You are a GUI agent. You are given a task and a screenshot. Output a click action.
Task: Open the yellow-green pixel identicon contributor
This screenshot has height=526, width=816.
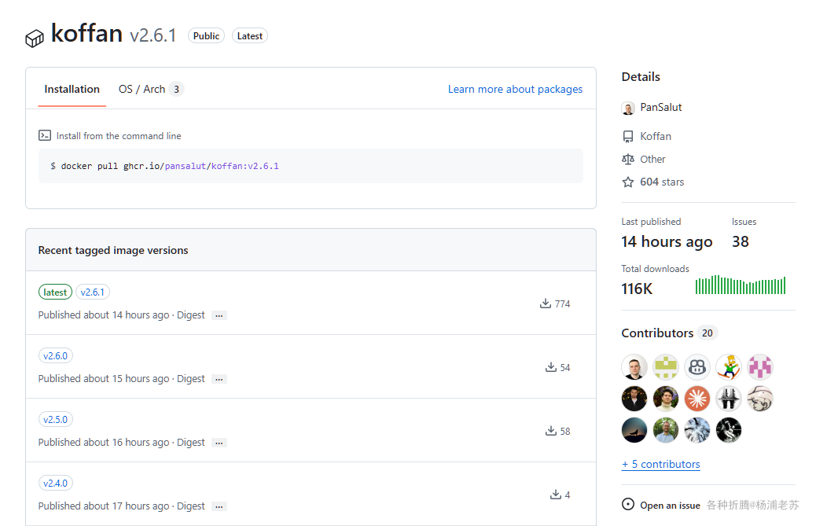[666, 367]
